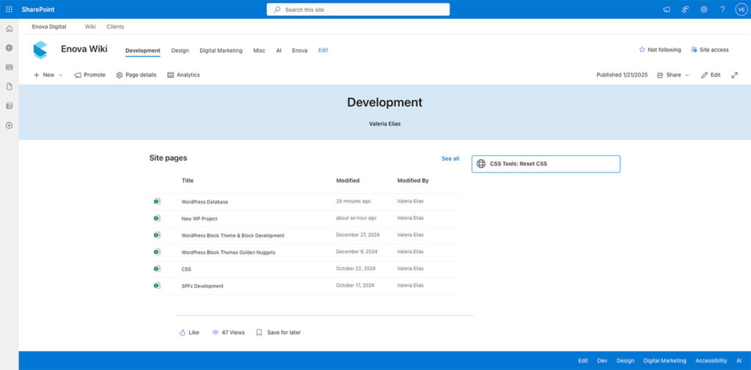
Task: Click the expand to full screen arrows icon
Action: pos(734,75)
